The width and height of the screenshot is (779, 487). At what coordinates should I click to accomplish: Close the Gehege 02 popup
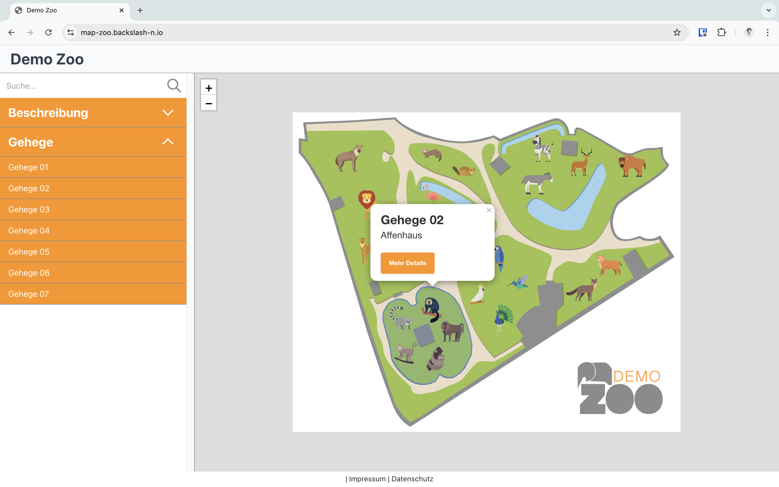click(489, 210)
